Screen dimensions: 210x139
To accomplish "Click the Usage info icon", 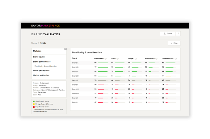I will point(136,58).
